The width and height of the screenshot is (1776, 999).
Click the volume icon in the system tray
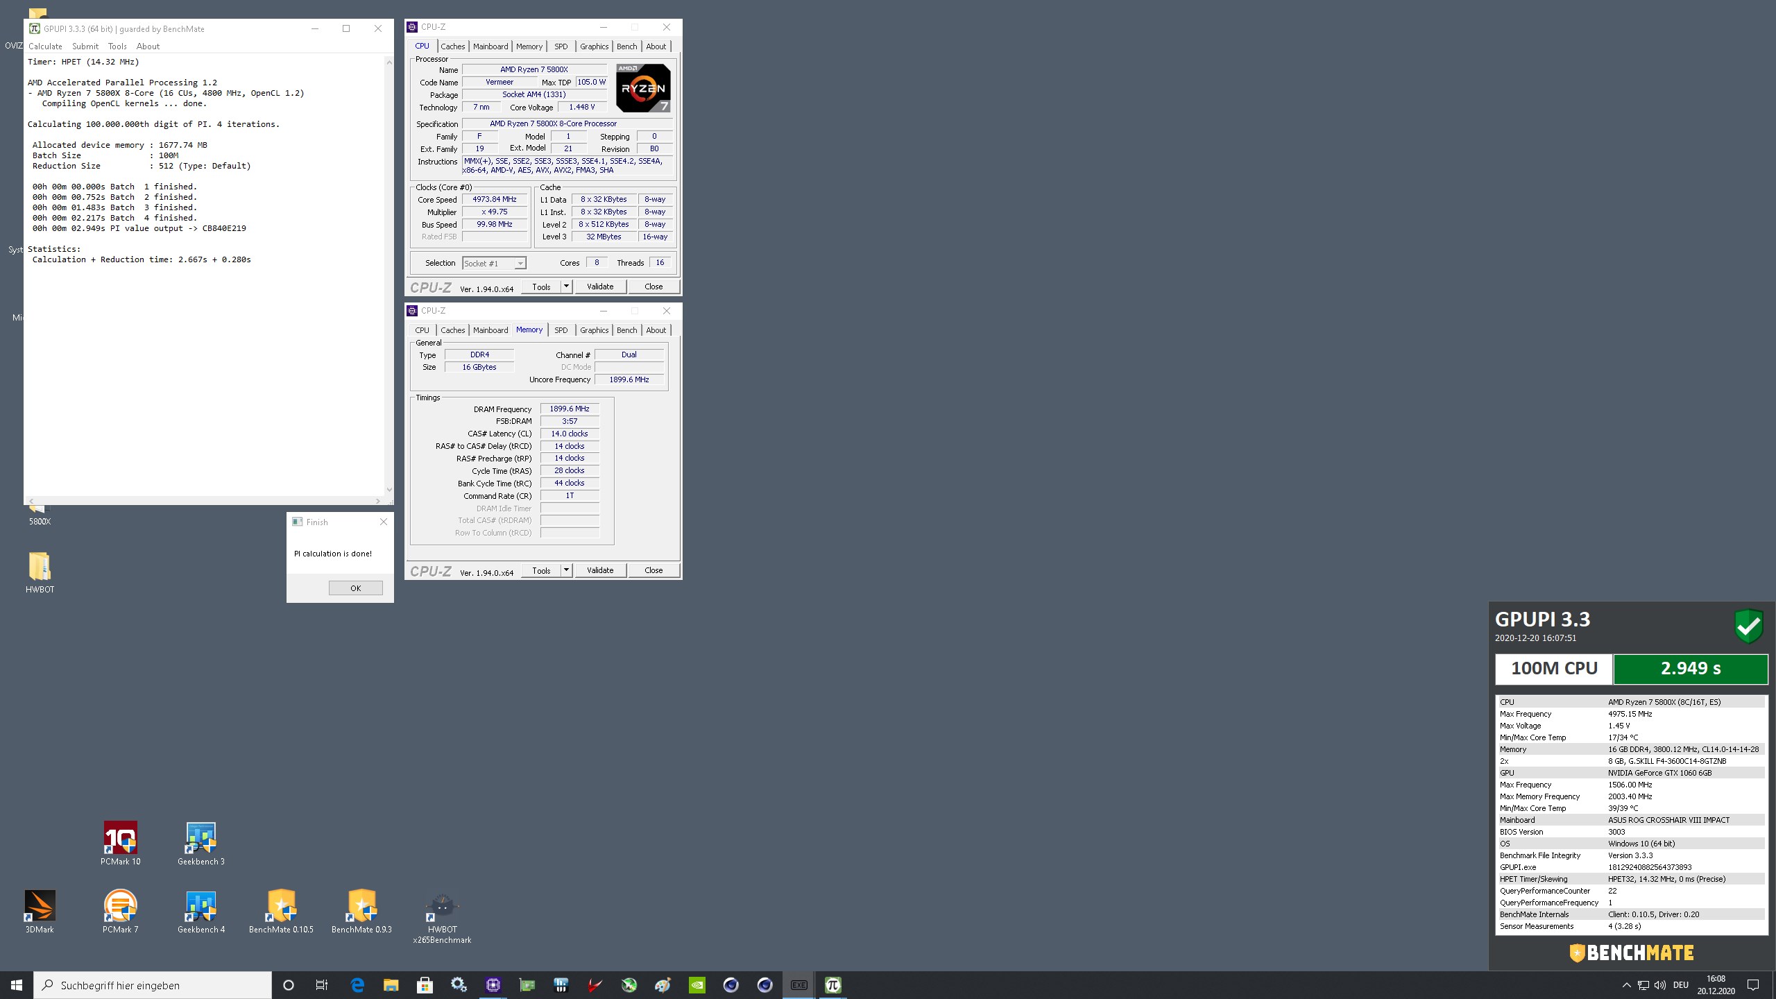[x=1660, y=985]
